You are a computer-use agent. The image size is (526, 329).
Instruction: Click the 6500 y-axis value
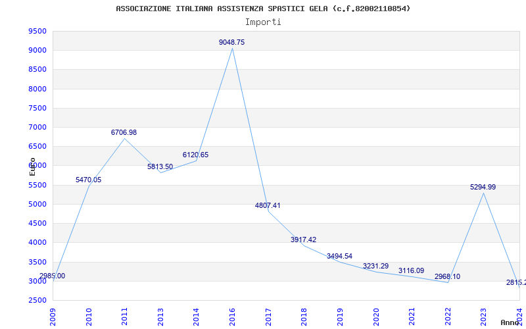(37, 146)
